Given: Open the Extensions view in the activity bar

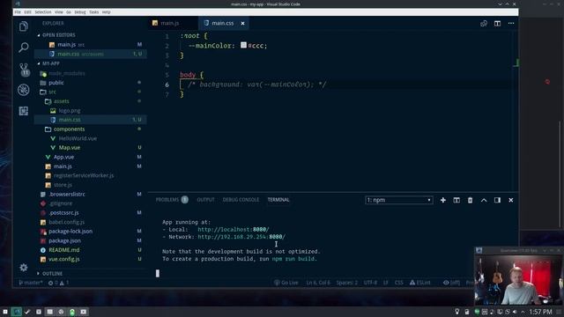Looking at the screenshot, I should pos(24,111).
